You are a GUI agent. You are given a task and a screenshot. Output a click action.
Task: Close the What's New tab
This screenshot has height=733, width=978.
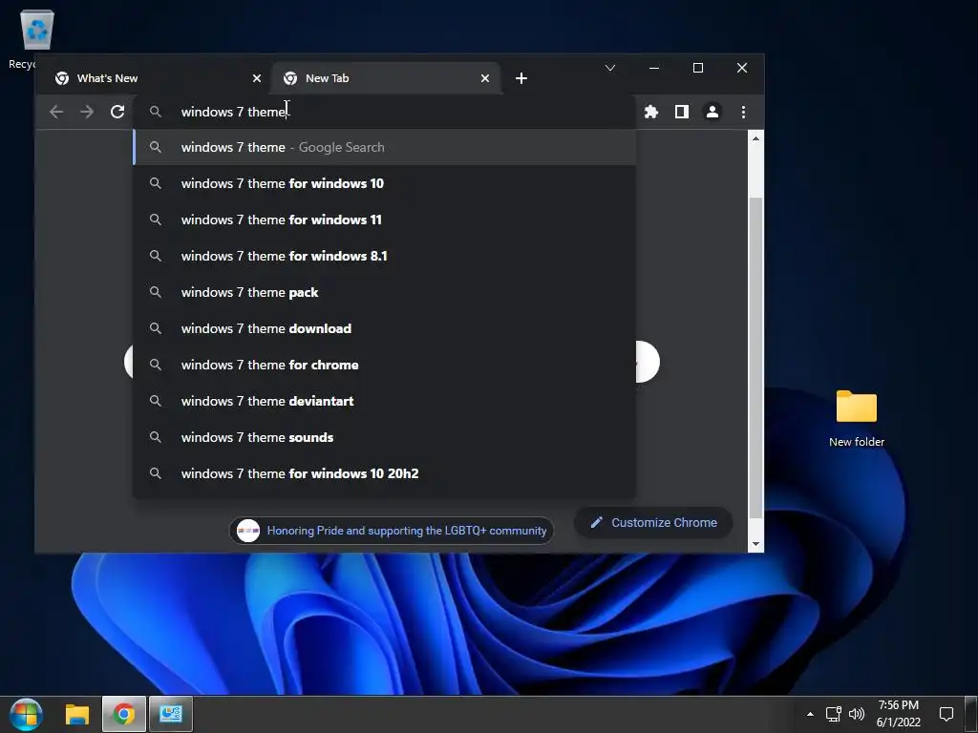pos(256,78)
